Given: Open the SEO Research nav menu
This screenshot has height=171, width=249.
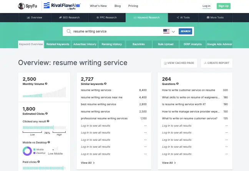Looking at the screenshot, I should 70,18.
